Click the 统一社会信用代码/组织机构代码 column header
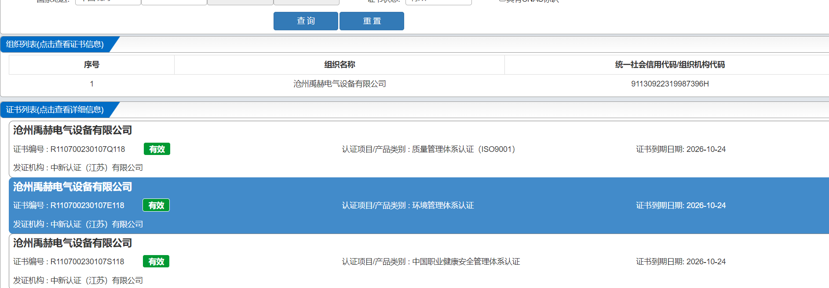Viewport: 829px width, 288px height. pyautogui.click(x=670, y=65)
